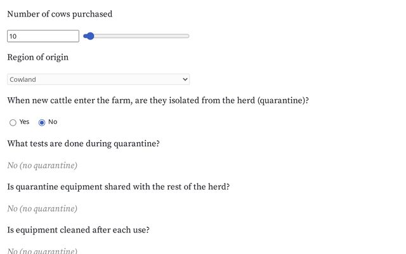Click the cows purchased slider handle
Image resolution: width=406 pixels, height=254 pixels.
pos(89,36)
